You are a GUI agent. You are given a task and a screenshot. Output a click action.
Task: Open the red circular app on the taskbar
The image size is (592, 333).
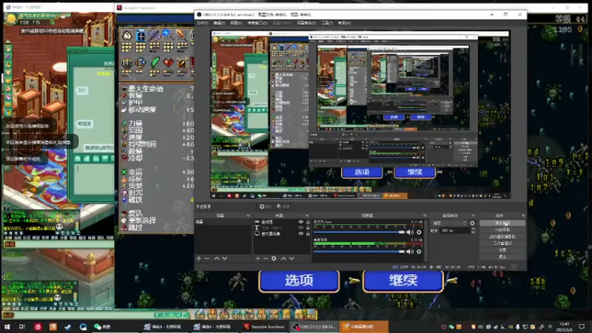[38, 326]
